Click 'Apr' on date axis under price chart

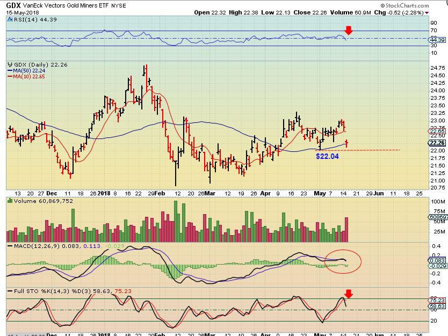[x=265, y=193]
